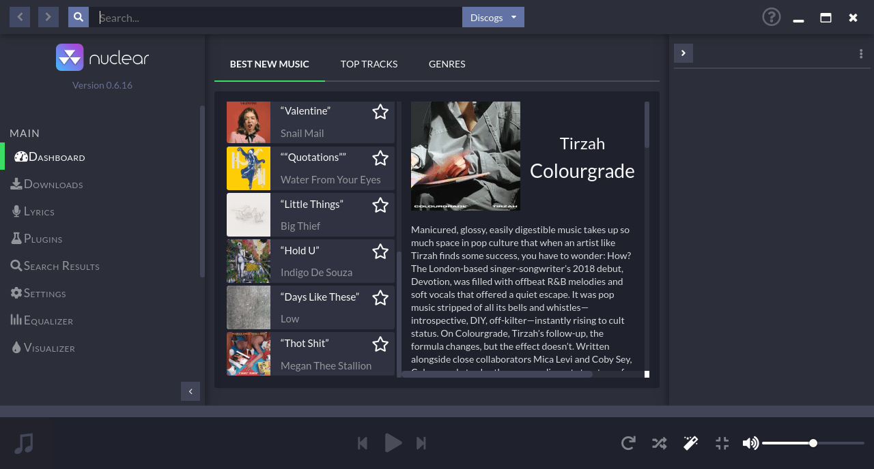Viewport: 874px width, 469px height.
Task: Skip to the next track
Action: 421,443
